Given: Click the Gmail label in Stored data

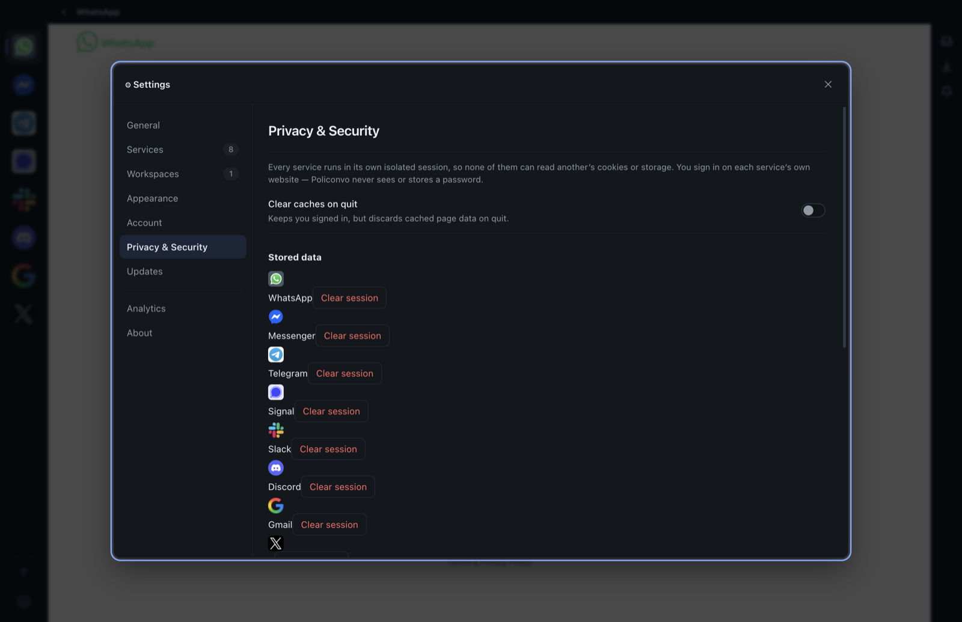Looking at the screenshot, I should (x=280, y=525).
